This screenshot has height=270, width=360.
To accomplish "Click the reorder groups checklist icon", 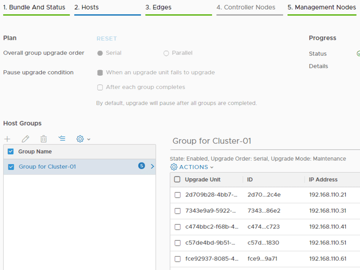I will [62, 139].
